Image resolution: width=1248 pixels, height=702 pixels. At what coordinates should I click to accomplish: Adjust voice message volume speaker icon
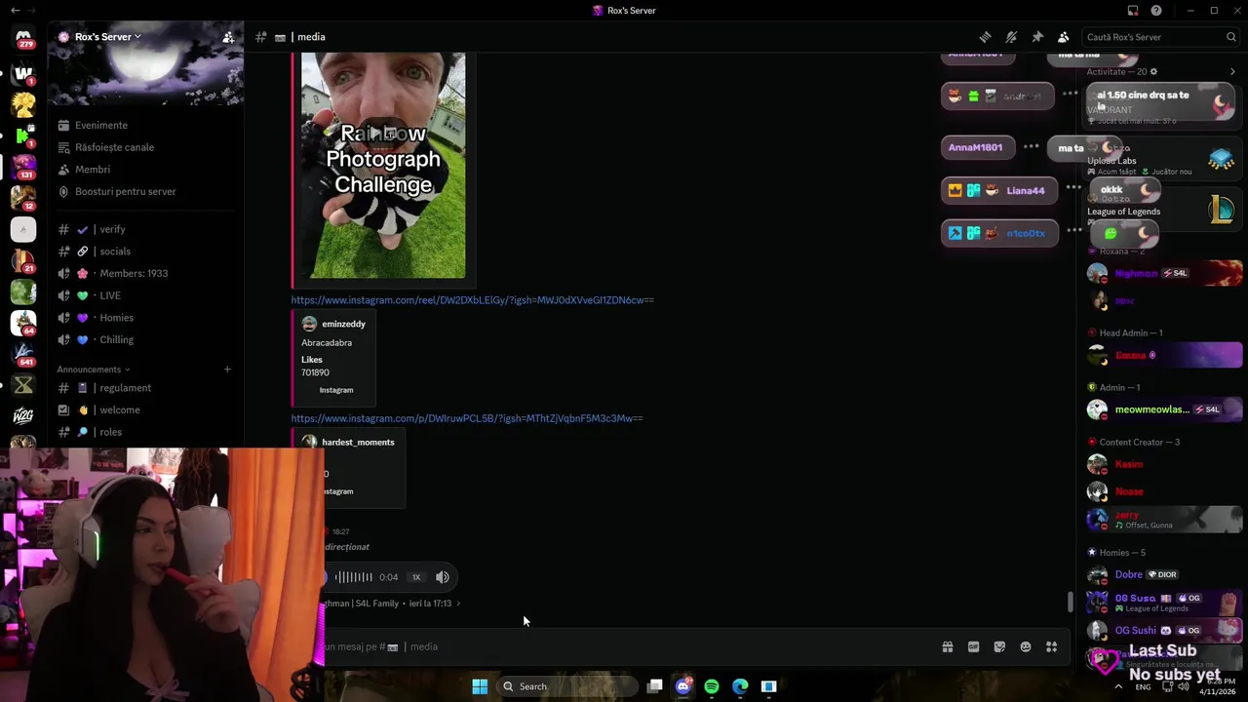[x=443, y=577]
